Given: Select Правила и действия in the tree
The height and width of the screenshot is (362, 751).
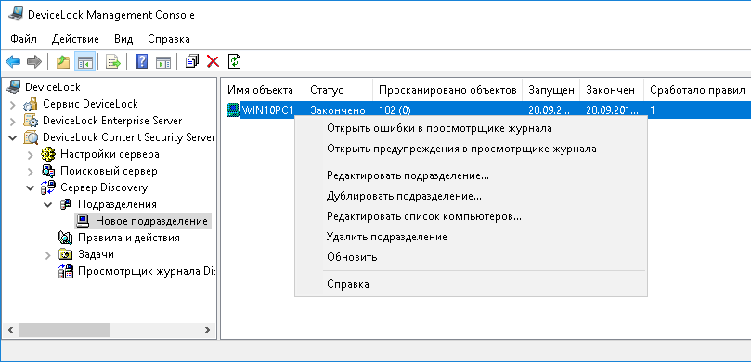Looking at the screenshot, I should click(x=129, y=238).
